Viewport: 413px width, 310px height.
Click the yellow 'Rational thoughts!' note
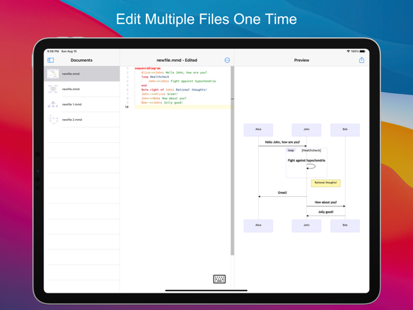[x=326, y=183]
